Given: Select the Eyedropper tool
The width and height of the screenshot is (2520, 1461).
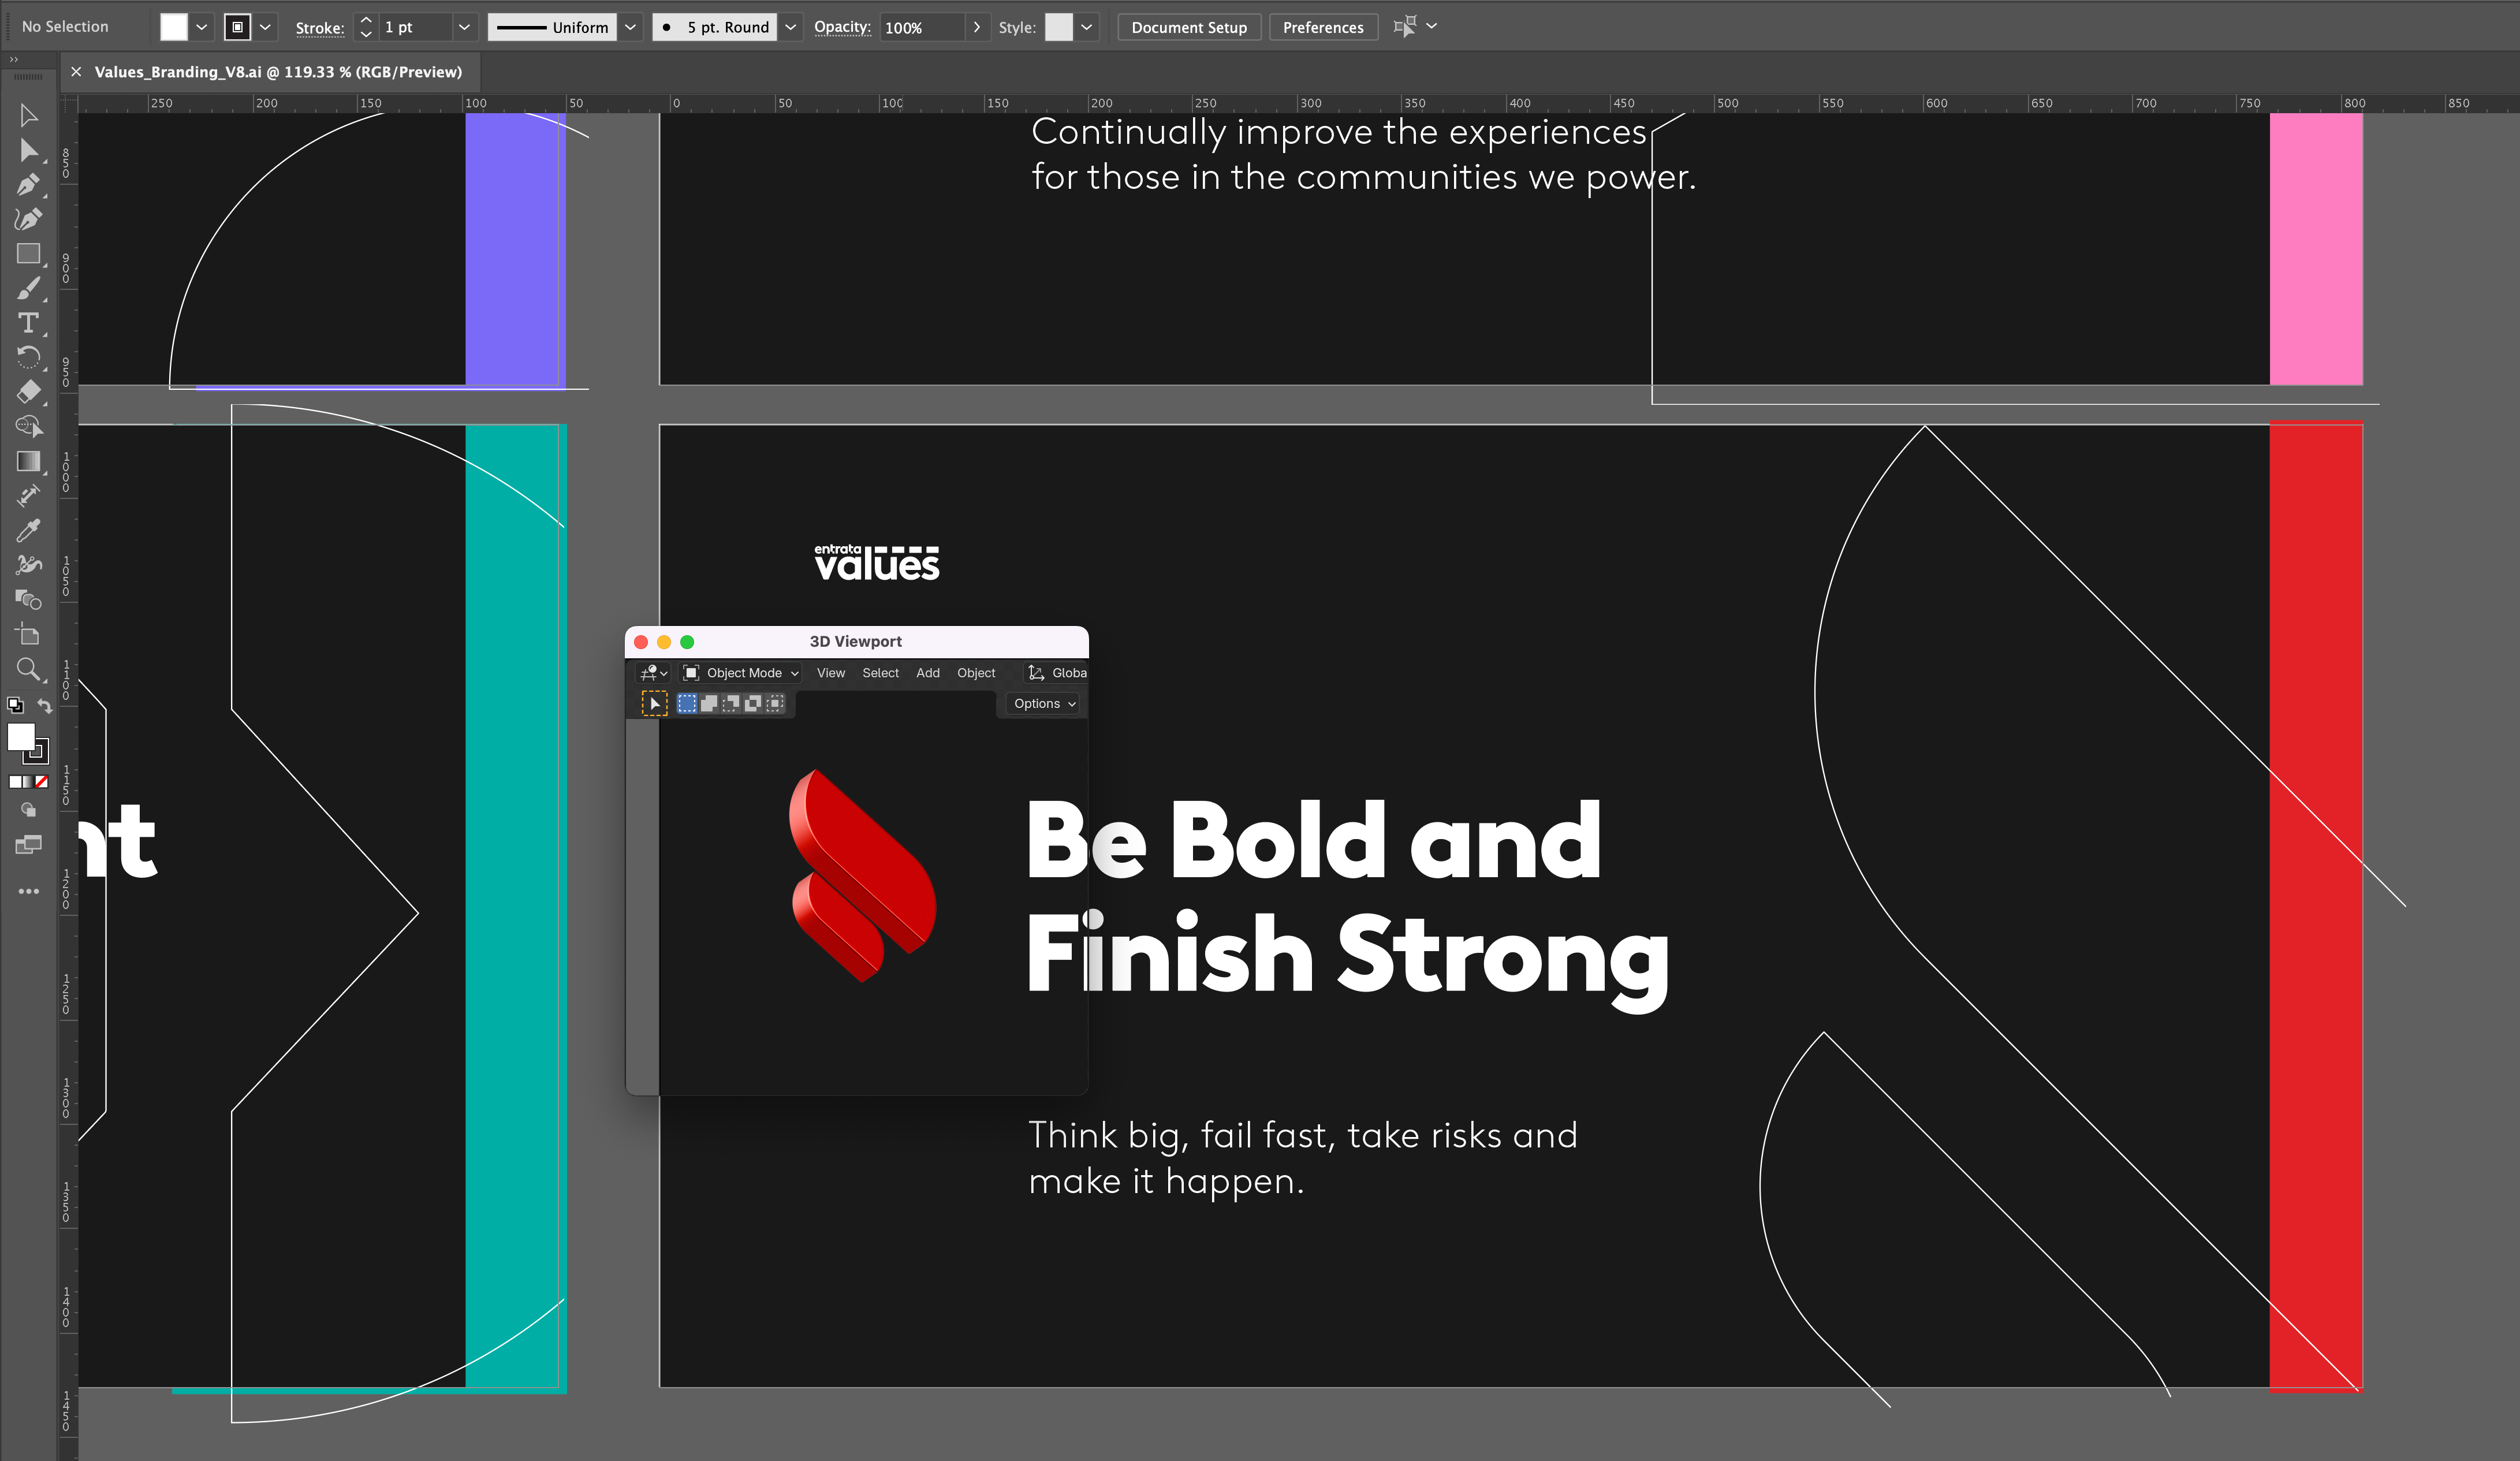Looking at the screenshot, I should [28, 530].
